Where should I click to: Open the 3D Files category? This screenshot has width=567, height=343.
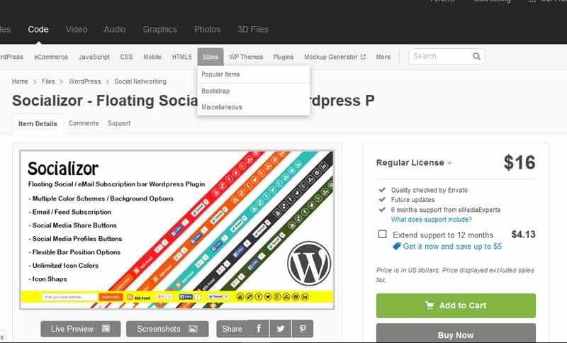click(253, 29)
